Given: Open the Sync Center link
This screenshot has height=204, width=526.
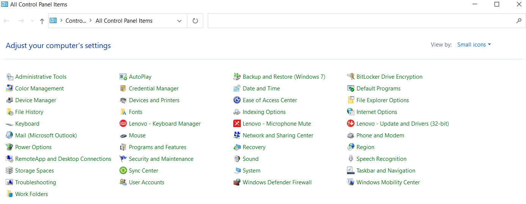Looking at the screenshot, I should tap(144, 171).
